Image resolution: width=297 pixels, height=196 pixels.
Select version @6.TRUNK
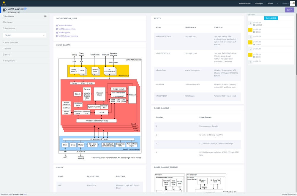click(x=257, y=23)
